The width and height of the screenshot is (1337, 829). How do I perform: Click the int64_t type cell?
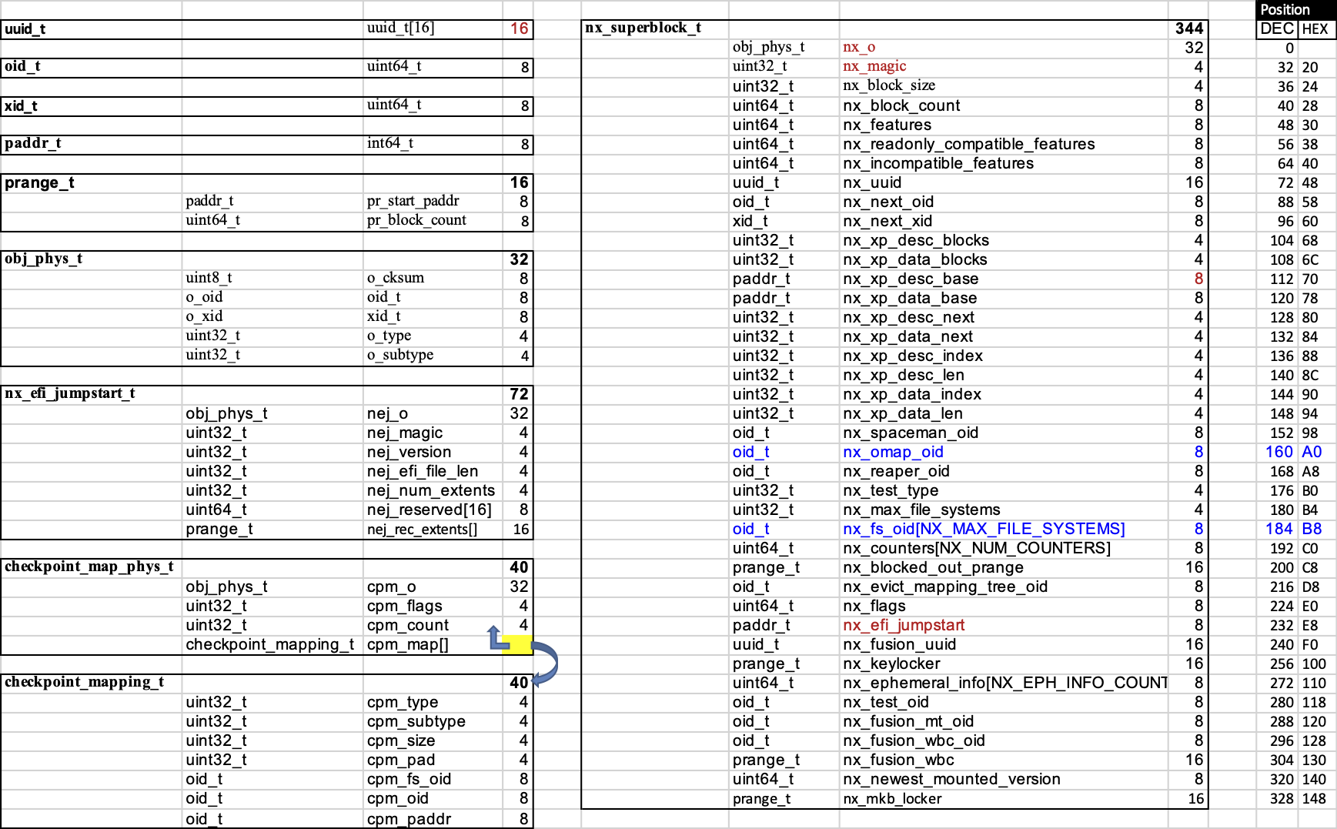click(x=433, y=145)
